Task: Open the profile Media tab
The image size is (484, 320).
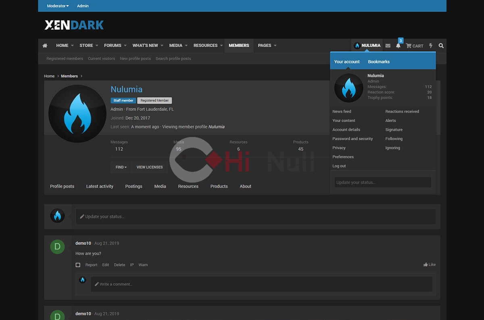Action: point(160,187)
